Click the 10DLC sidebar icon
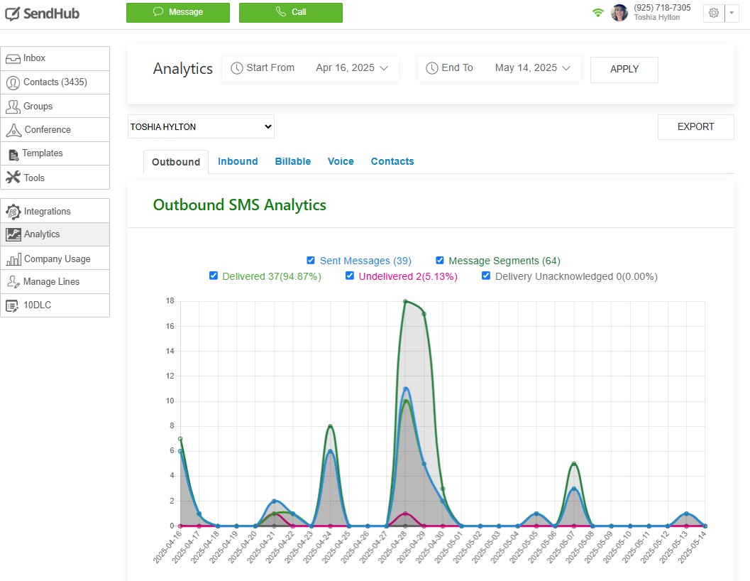Screen dimensions: 750x581 tap(13, 305)
